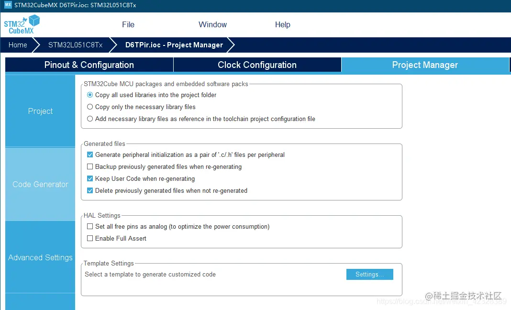Click the 'HAL Settings' group heading
This screenshot has width=511, height=310.
pyautogui.click(x=102, y=215)
